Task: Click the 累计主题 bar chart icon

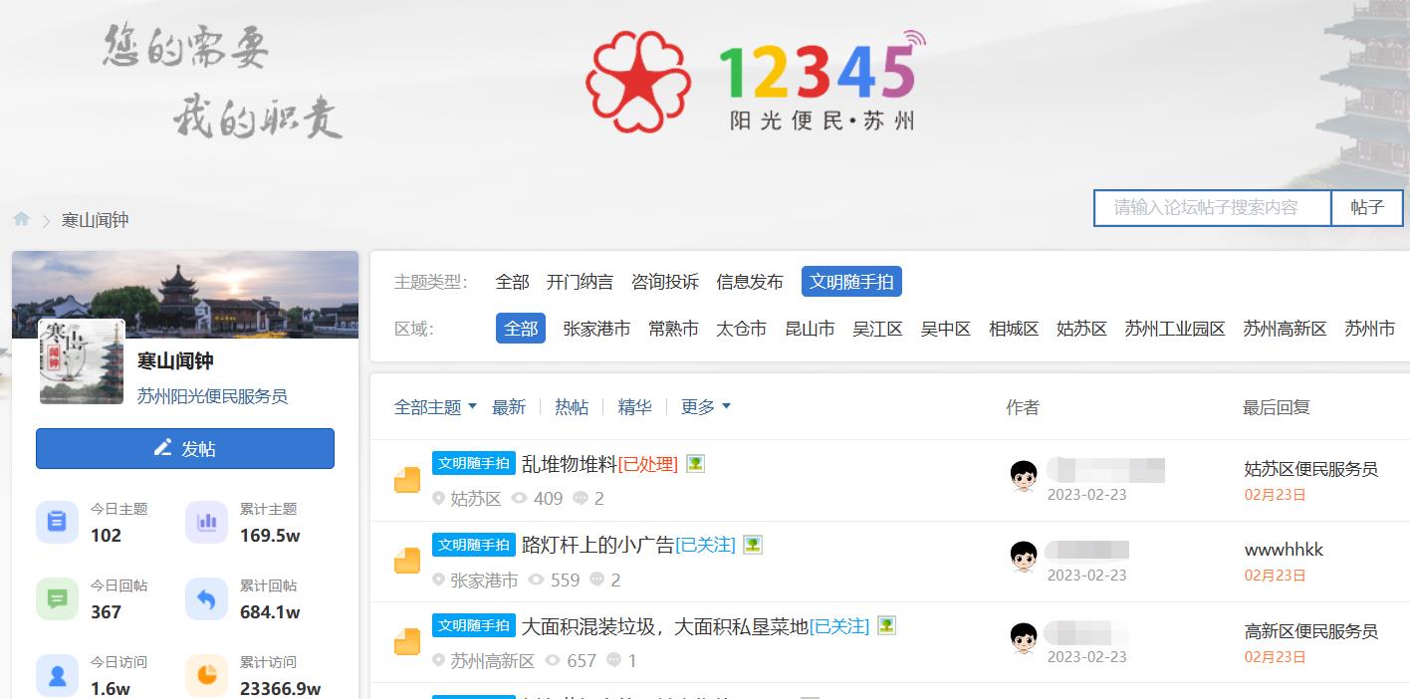Action: coord(206,522)
